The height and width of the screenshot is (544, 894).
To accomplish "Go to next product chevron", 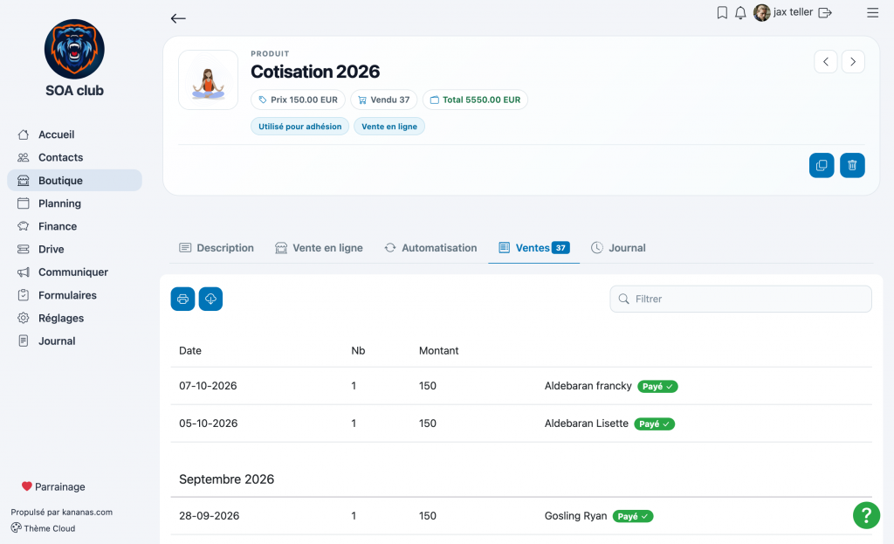I will (x=853, y=62).
